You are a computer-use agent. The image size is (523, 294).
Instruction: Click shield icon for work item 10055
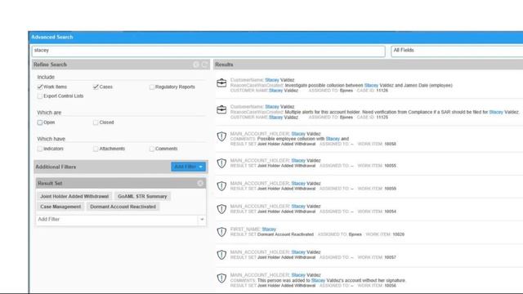click(221, 163)
